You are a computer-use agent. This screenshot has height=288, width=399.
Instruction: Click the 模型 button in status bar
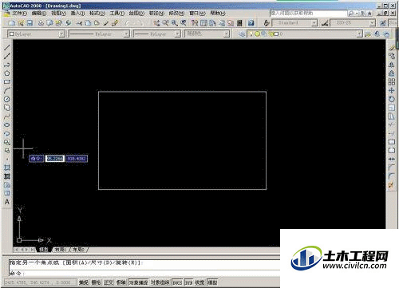212,282
